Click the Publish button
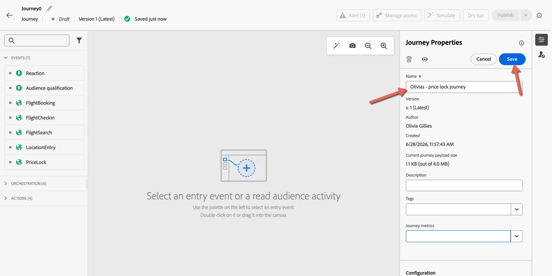 tap(506, 15)
